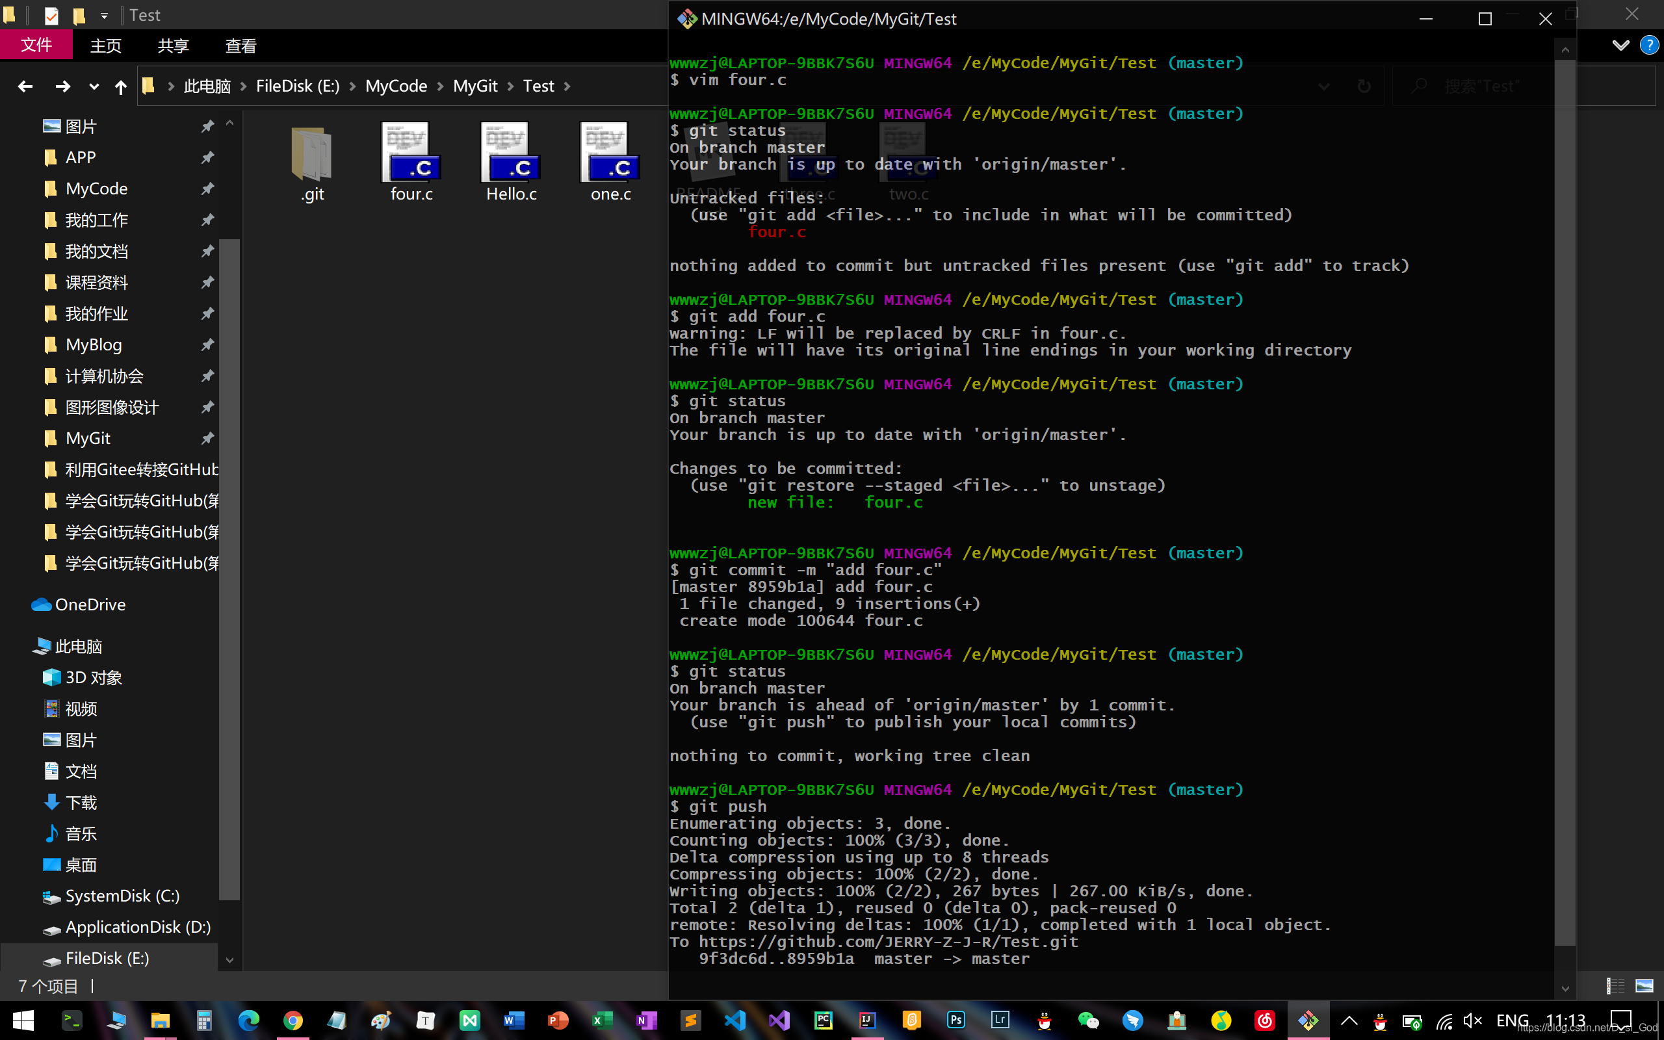Open Visual Studio Code from taskbar
Screen dimensions: 1664x1040
(x=735, y=1020)
